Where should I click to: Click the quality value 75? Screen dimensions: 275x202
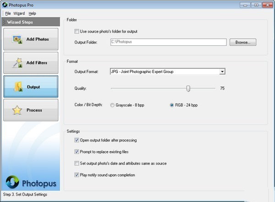click(222, 88)
